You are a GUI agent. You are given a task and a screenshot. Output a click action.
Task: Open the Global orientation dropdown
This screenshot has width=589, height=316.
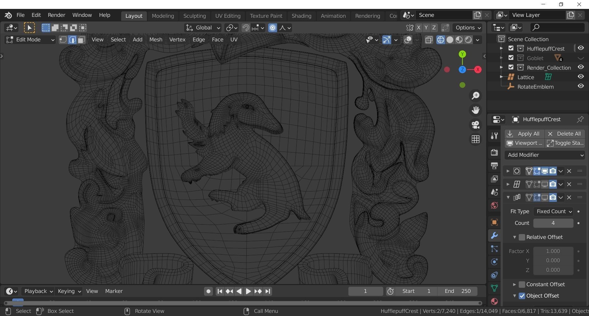point(203,28)
